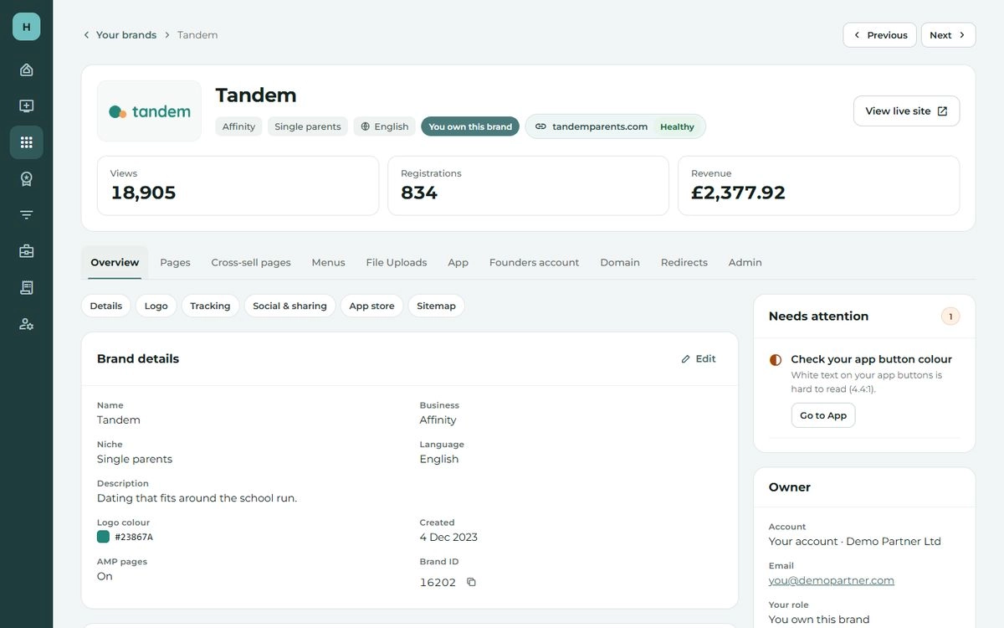This screenshot has height=628, width=1004.
Task: Switch to the Cross-sell pages tab
Action: [251, 262]
